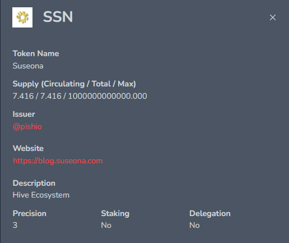Click the Description field label
This screenshot has height=243, width=289.
click(x=34, y=183)
